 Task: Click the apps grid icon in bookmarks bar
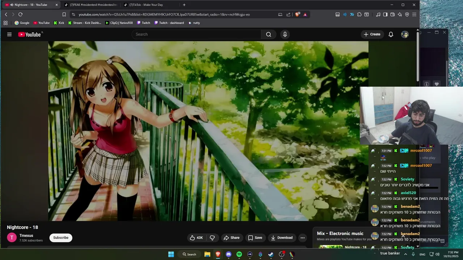tap(5, 23)
